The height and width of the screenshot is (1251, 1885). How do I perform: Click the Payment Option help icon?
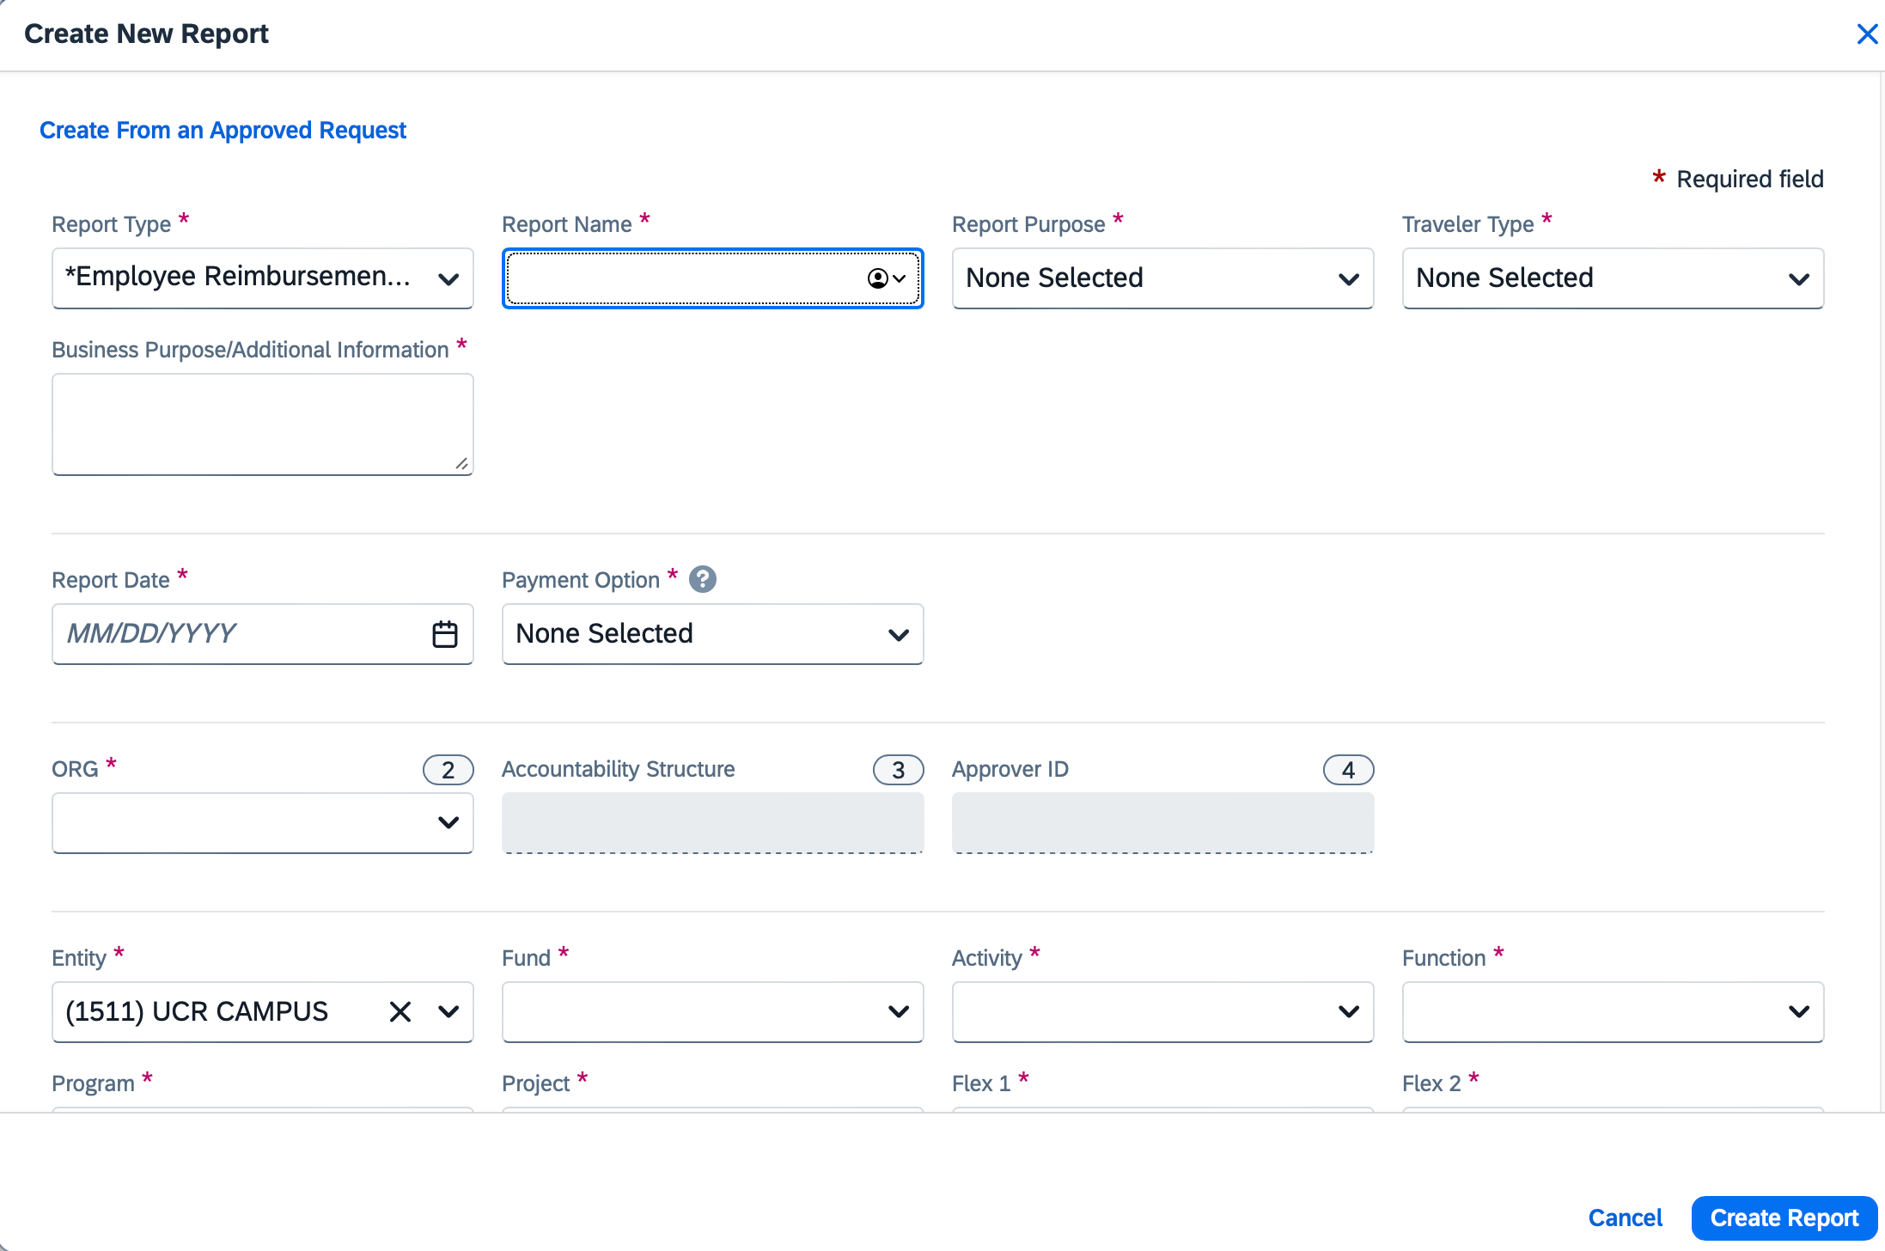point(703,580)
